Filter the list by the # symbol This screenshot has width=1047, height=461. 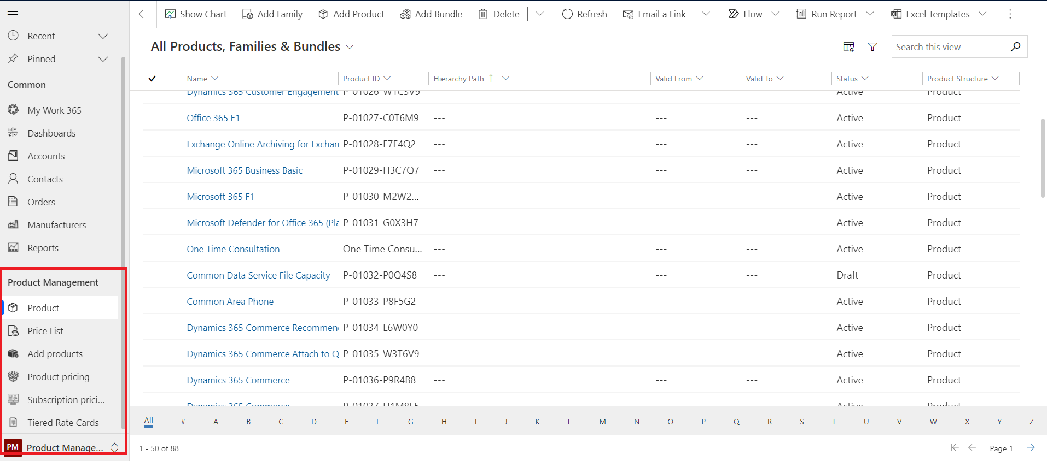pos(183,422)
